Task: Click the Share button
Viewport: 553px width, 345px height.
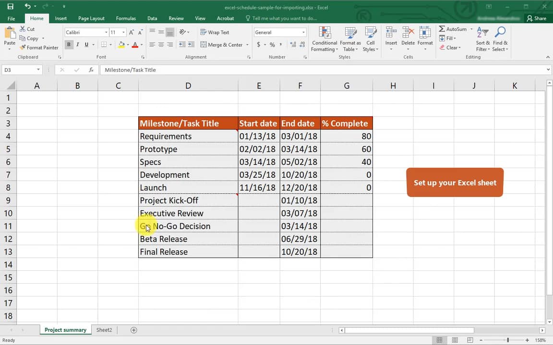Action: [536, 18]
